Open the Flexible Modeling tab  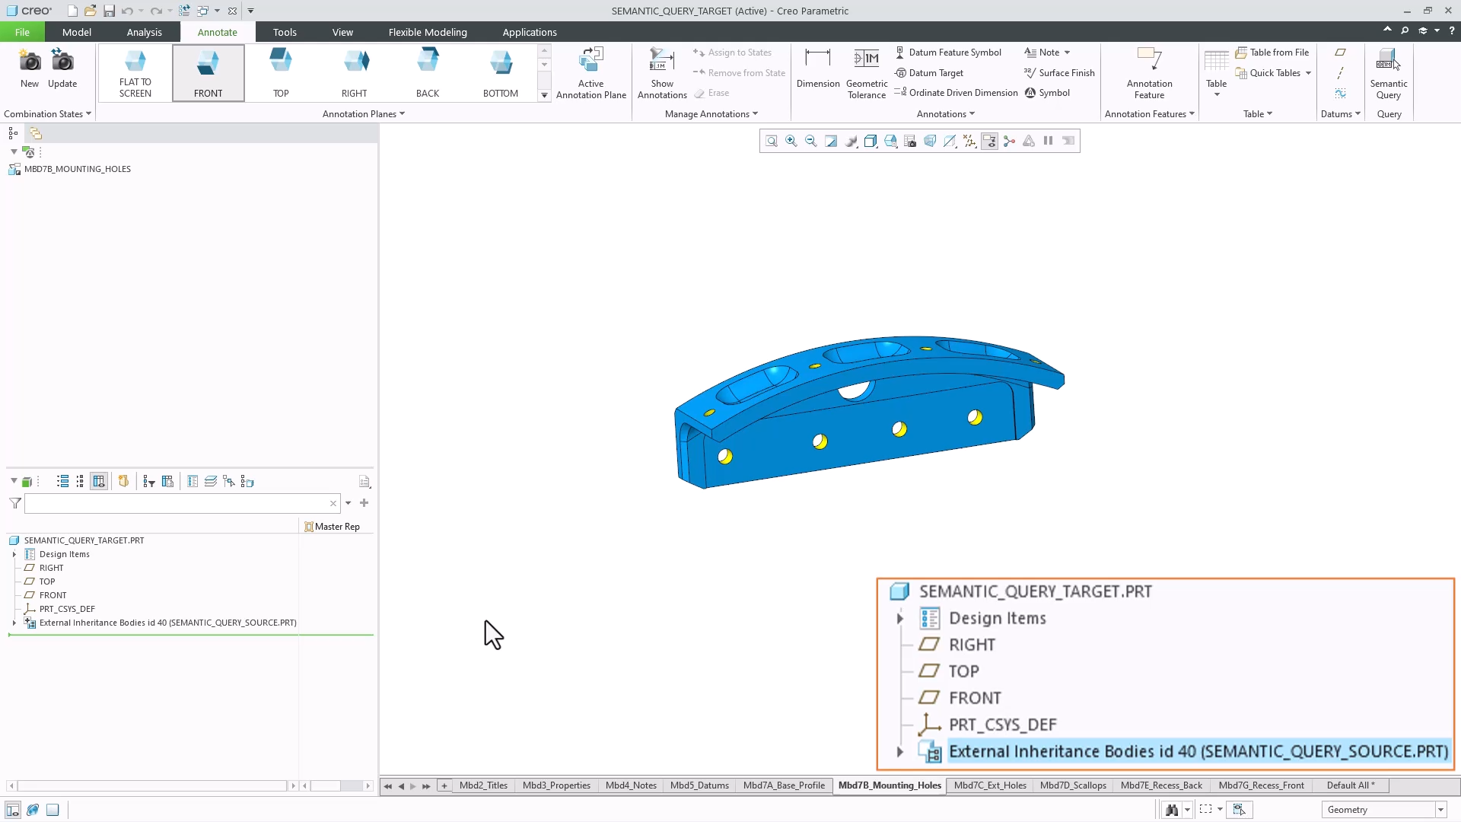point(428,32)
